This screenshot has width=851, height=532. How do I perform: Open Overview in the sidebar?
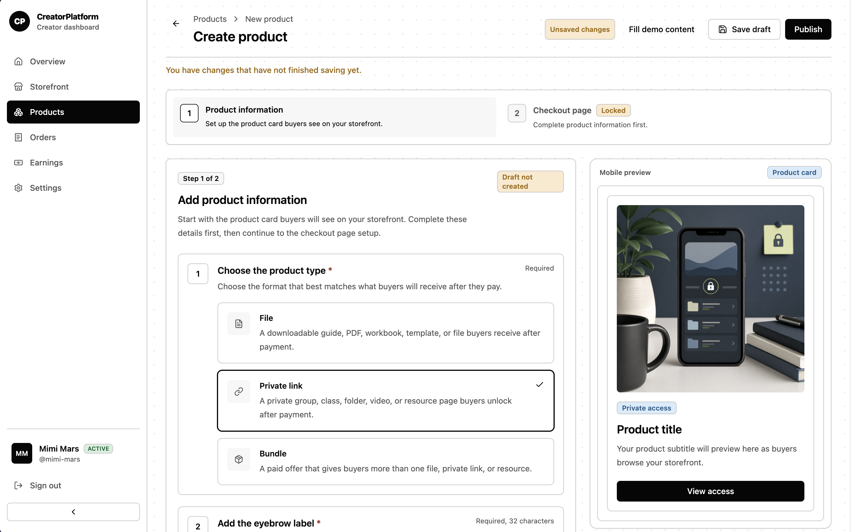(x=73, y=61)
